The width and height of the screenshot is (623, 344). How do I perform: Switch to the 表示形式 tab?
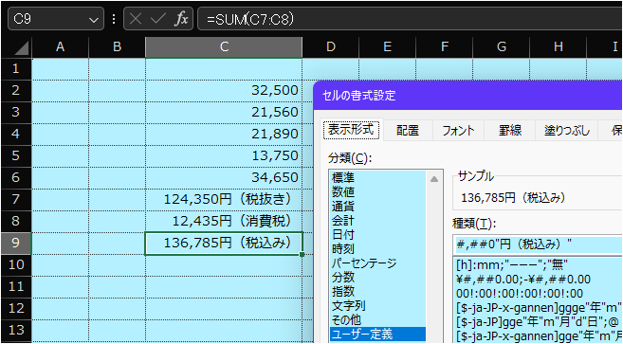(351, 130)
